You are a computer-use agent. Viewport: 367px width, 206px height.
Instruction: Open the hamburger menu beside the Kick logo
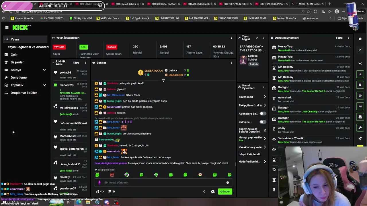[x=7, y=27]
